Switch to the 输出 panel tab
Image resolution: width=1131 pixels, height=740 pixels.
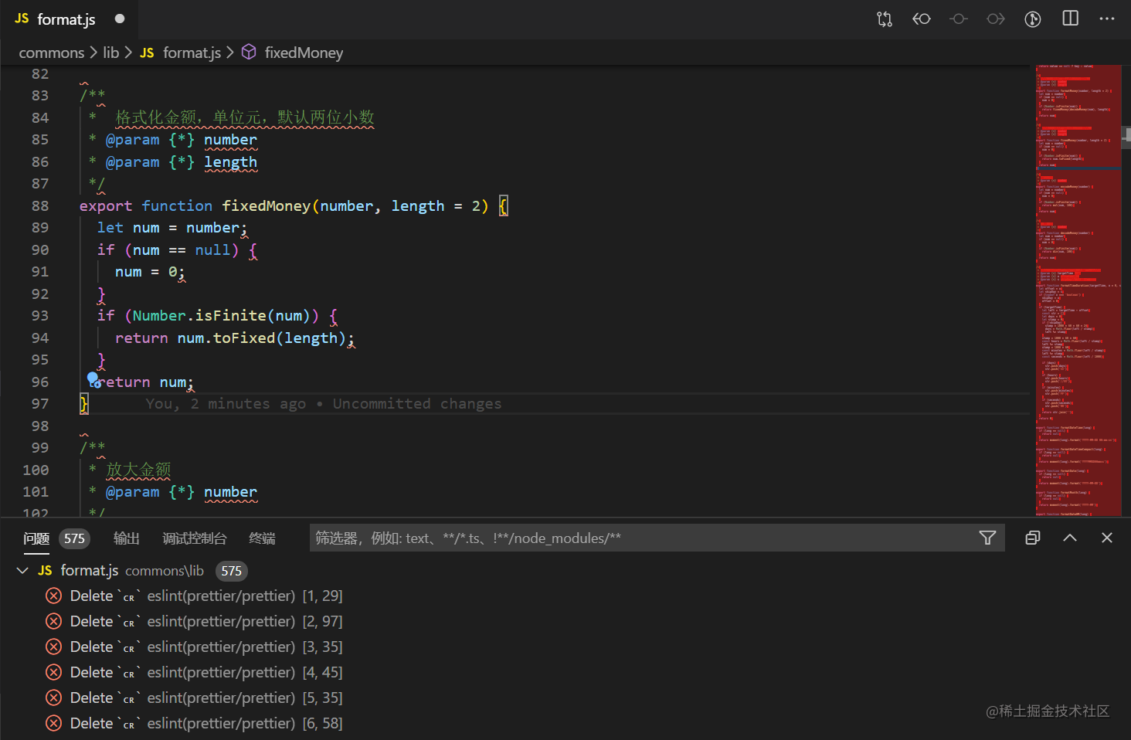[126, 538]
